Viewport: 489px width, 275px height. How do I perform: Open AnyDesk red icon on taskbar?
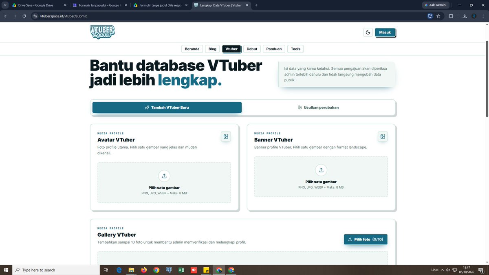coord(194,270)
